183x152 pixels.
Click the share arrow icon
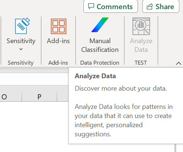(150, 6)
